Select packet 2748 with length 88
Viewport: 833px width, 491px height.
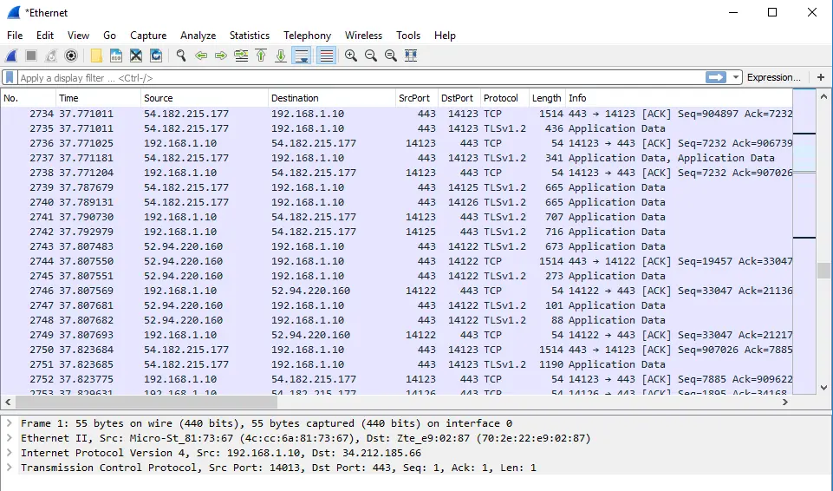(x=396, y=320)
